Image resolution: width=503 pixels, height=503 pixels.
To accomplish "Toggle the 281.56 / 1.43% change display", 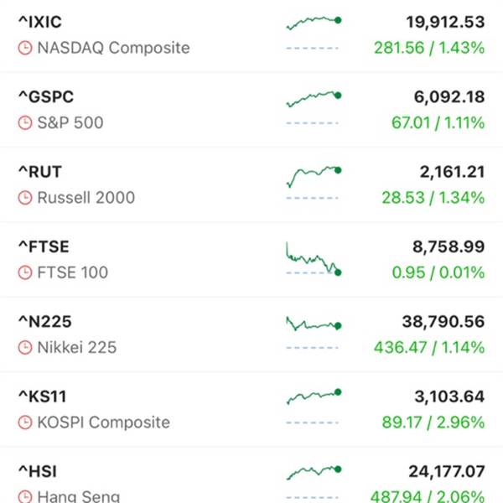I will (429, 48).
